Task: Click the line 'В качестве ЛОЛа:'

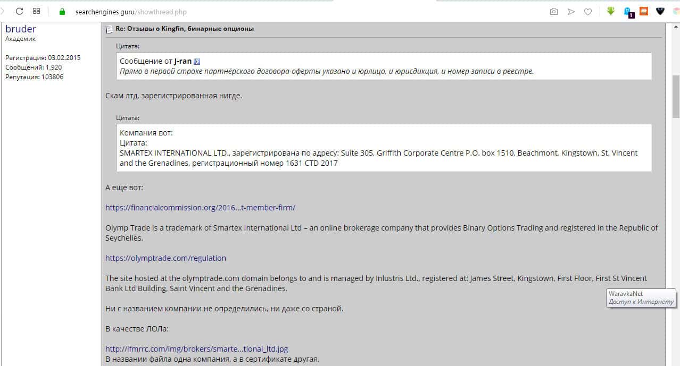Action: pyautogui.click(x=137, y=329)
